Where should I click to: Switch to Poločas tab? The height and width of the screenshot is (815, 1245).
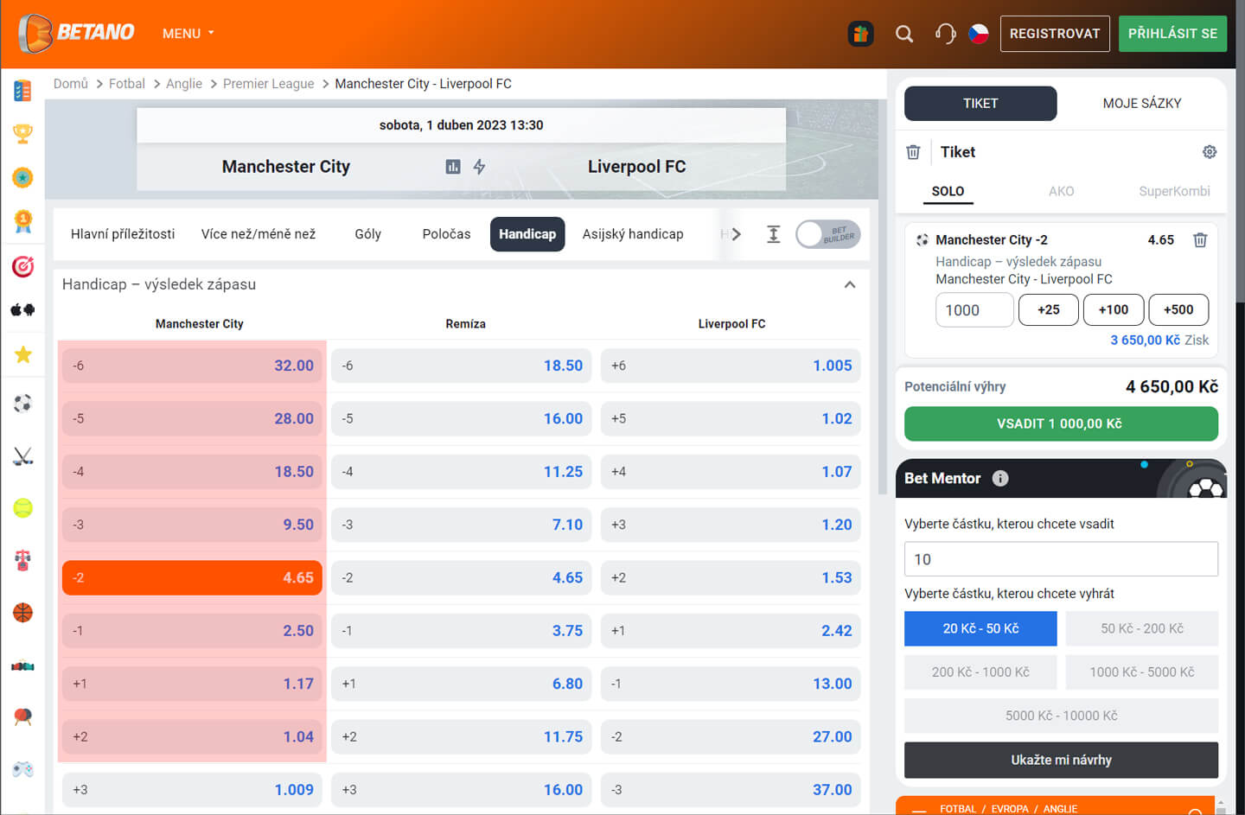point(446,234)
